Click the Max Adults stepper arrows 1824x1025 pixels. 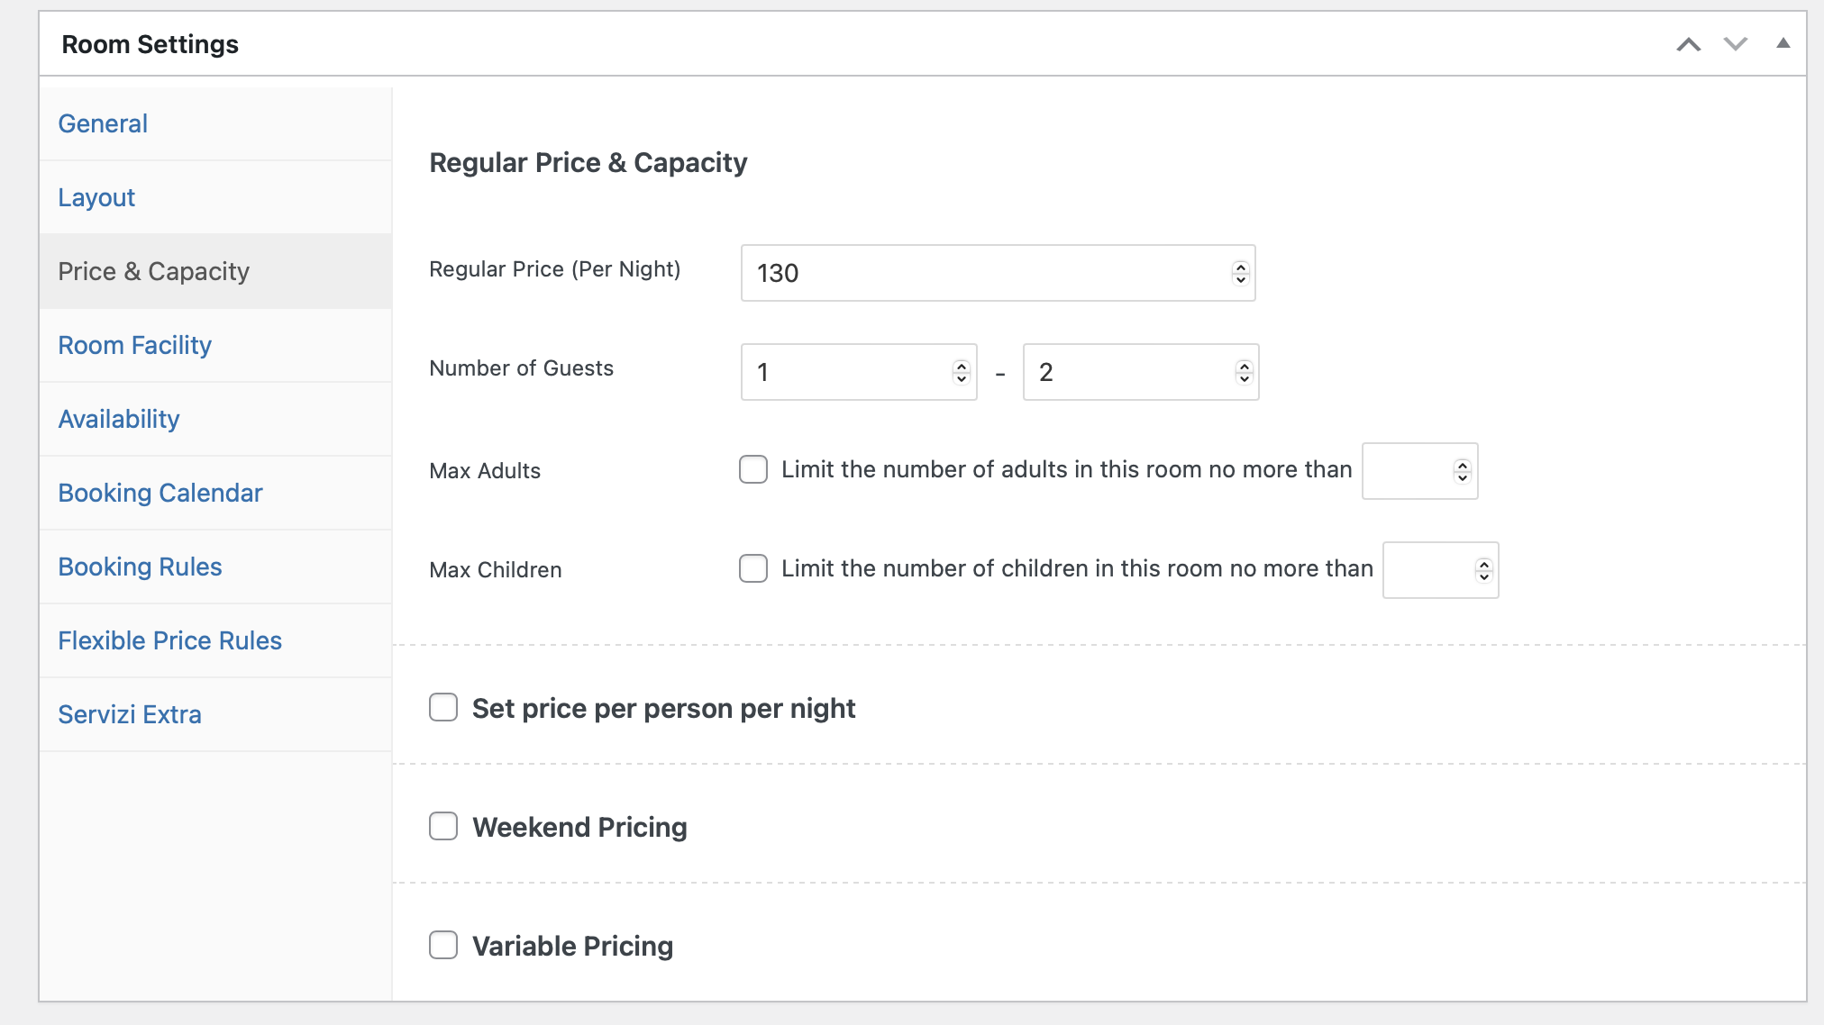(1463, 471)
